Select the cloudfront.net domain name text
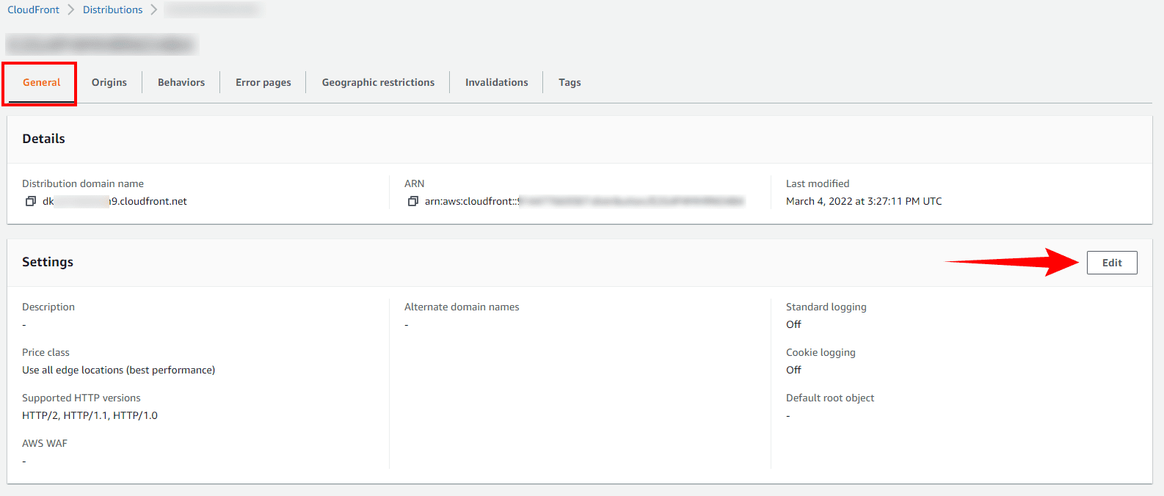 [114, 201]
